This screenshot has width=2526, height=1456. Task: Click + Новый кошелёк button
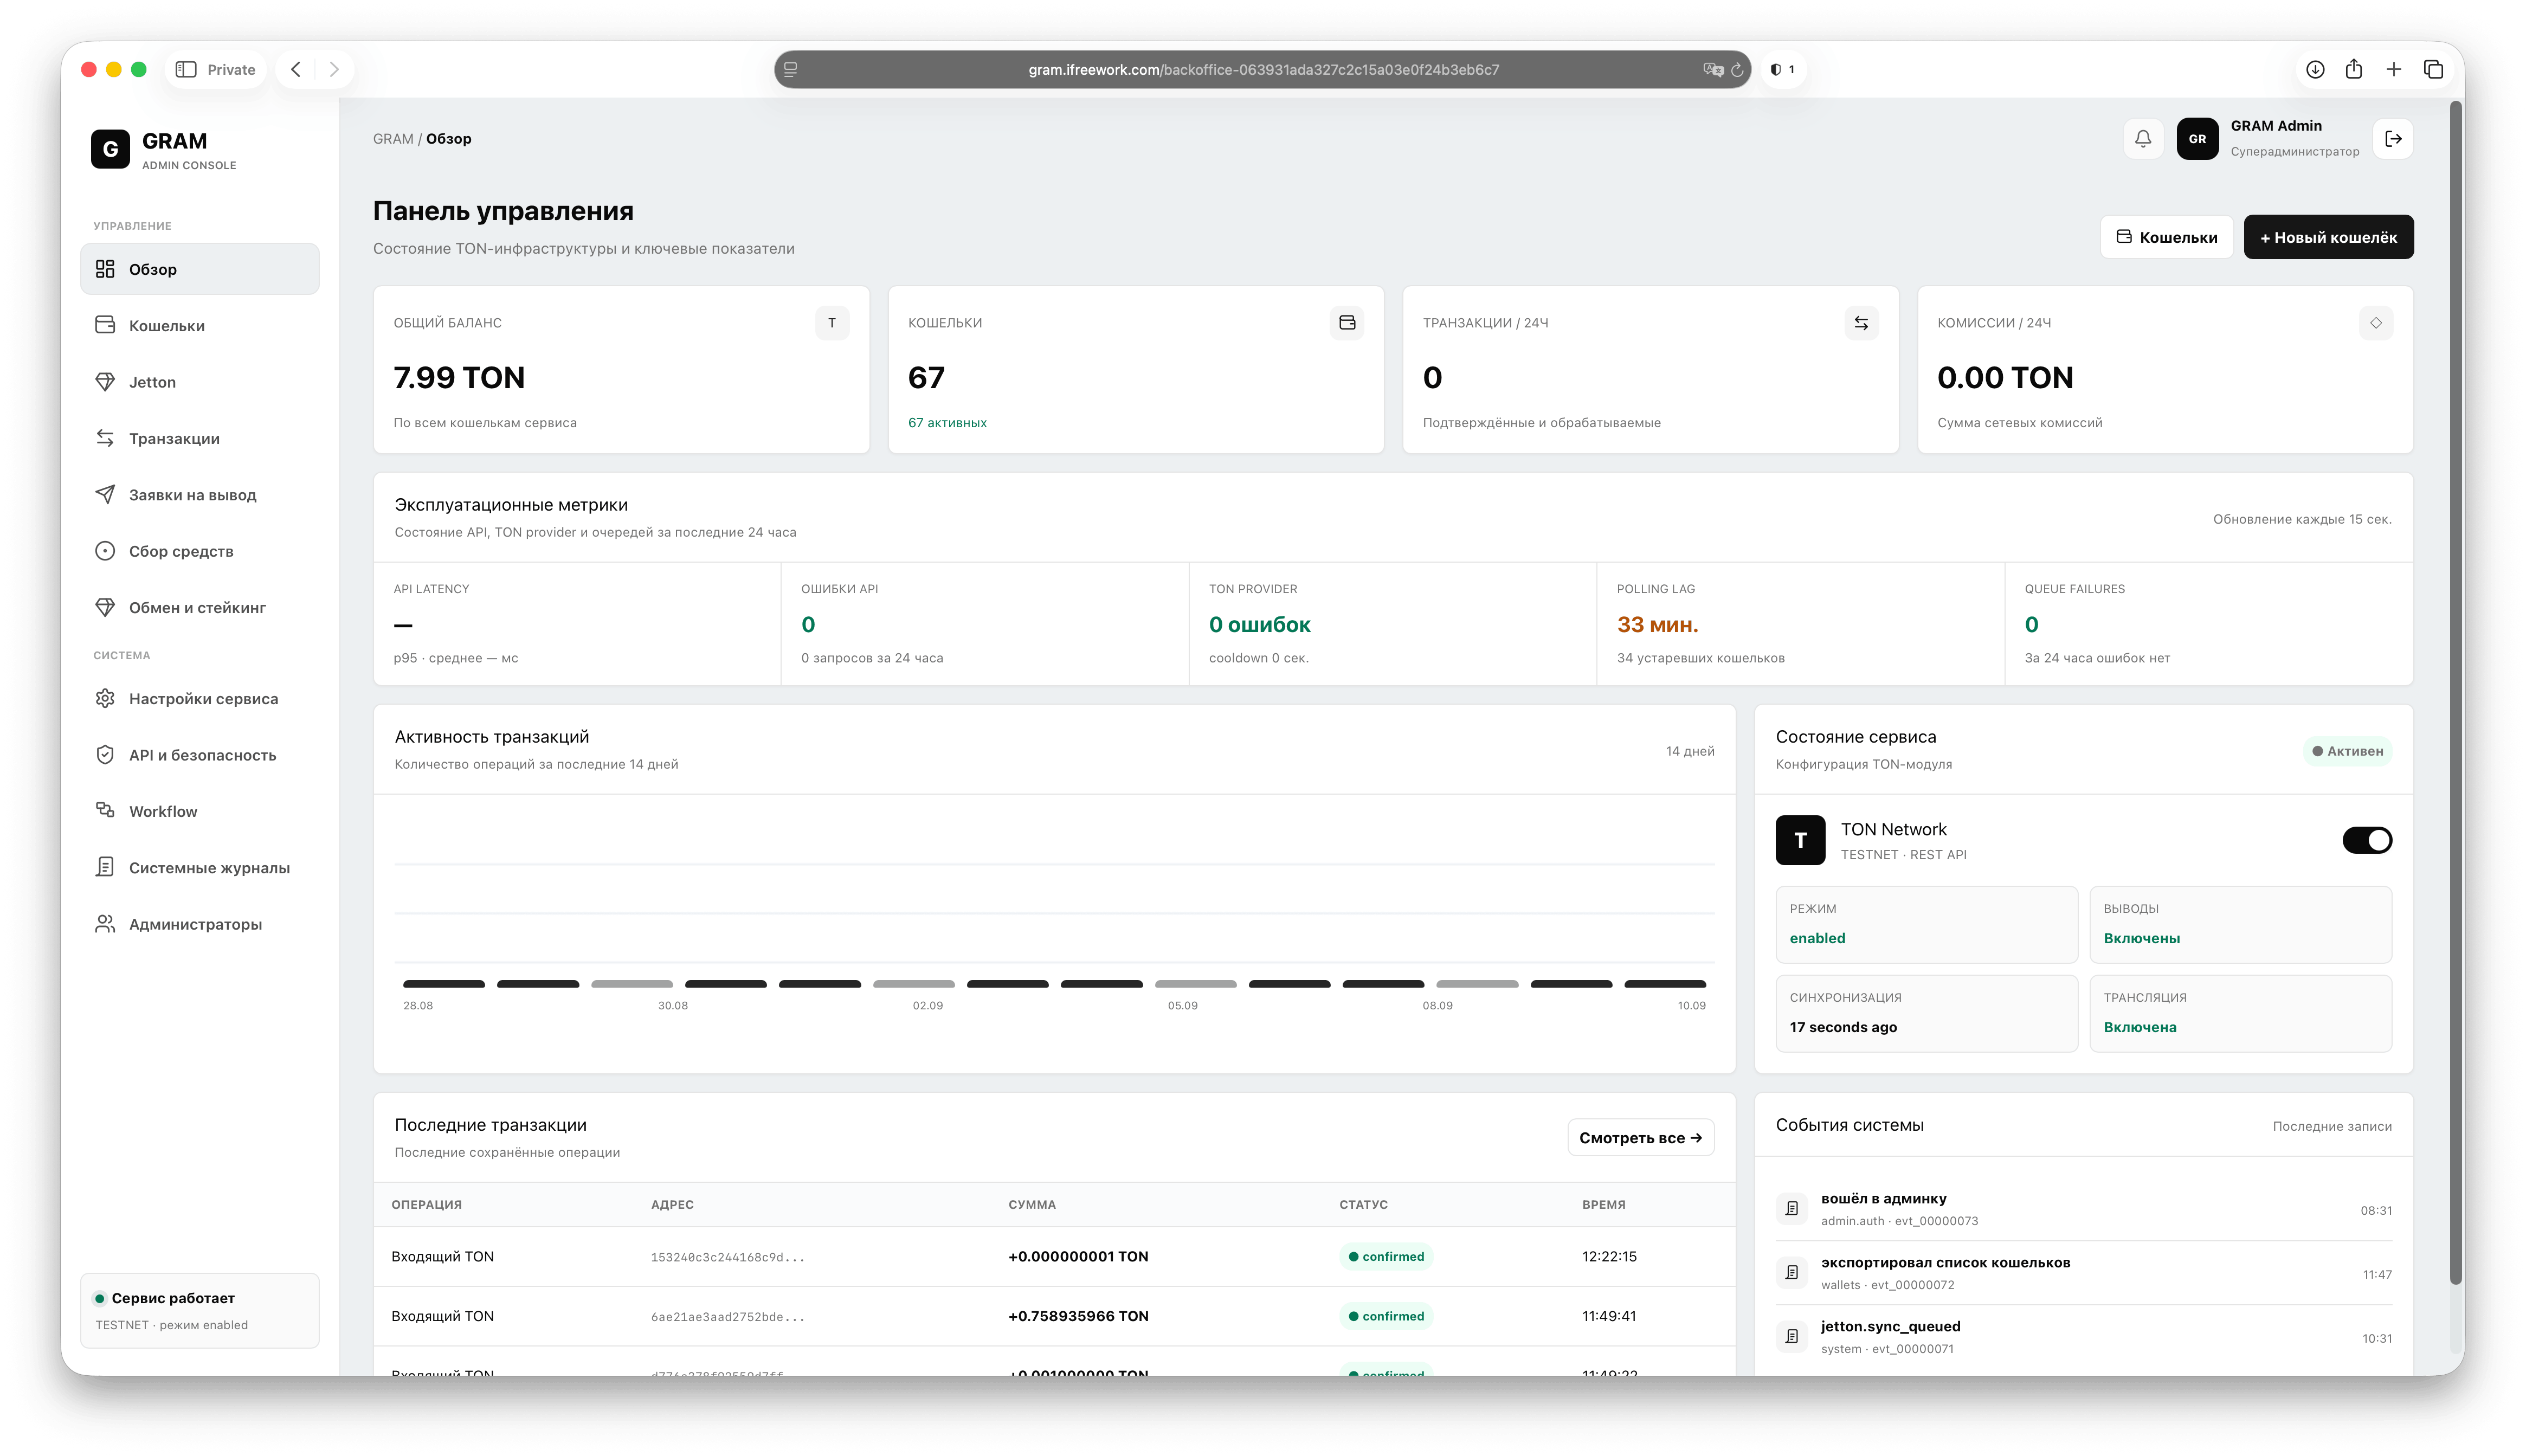2328,237
